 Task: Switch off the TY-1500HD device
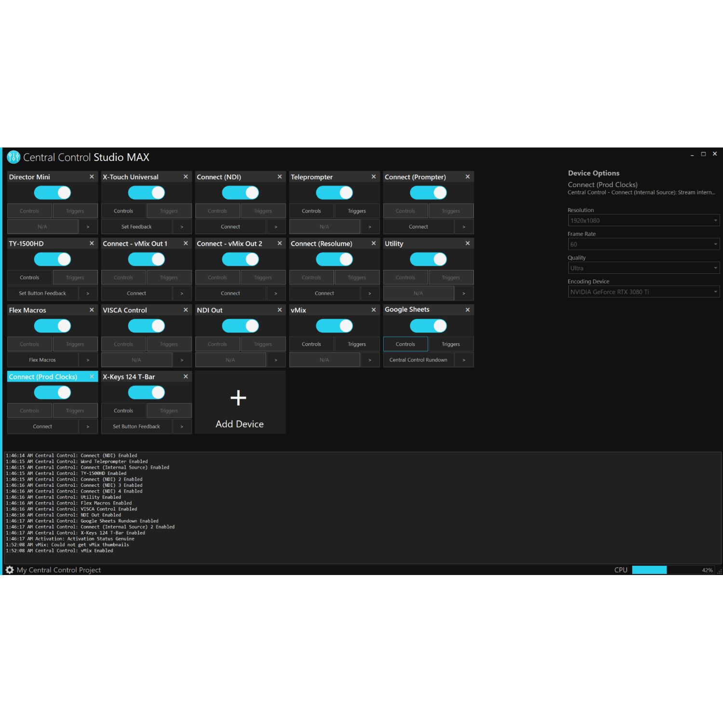click(x=53, y=259)
